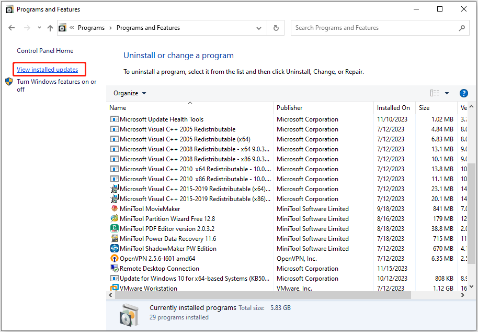Screen dimensions: 478x332
Task: Expand the address bar history dropdown
Action: click(x=259, y=28)
